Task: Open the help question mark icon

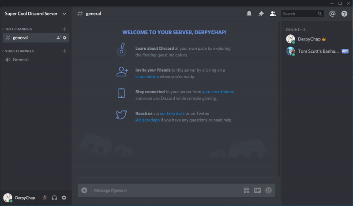Action: pos(344,14)
